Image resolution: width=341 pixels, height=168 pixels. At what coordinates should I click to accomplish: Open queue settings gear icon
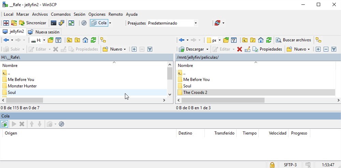[61, 124]
